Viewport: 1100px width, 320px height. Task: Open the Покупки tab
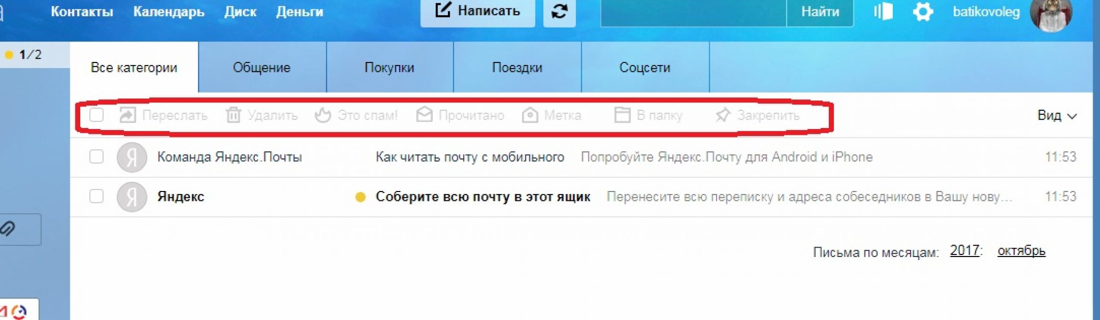[389, 67]
